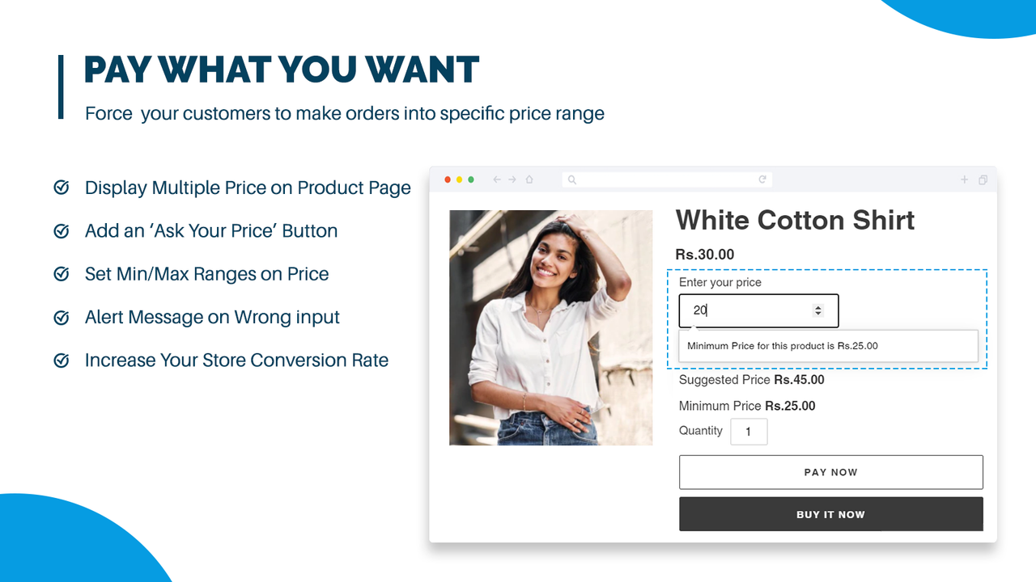Click the tab overview icon at top right
The width and height of the screenshot is (1036, 582).
[983, 179]
